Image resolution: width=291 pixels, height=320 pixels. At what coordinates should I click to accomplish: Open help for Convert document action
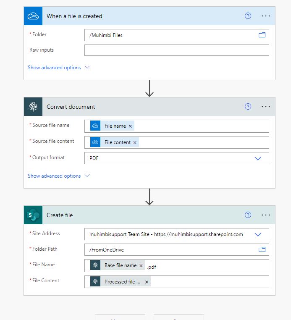(248, 107)
